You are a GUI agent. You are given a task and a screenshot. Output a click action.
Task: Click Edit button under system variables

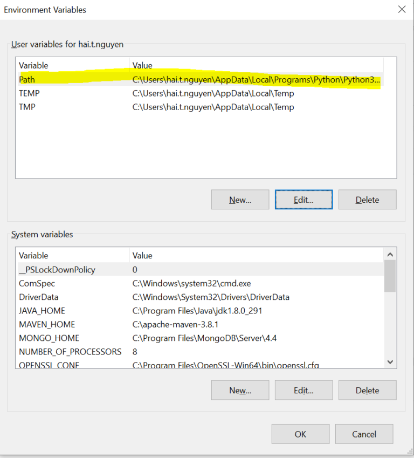pyautogui.click(x=303, y=390)
